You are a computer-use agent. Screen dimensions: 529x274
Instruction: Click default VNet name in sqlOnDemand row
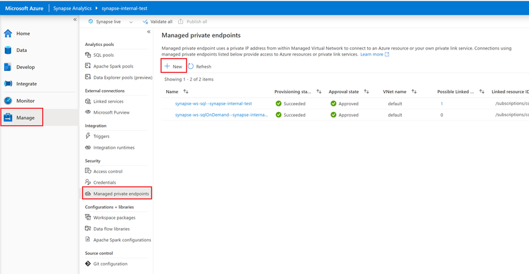click(x=395, y=115)
